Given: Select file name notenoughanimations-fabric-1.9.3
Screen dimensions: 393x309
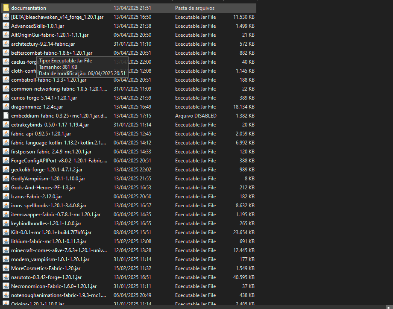Looking at the screenshot, I should [59, 295].
